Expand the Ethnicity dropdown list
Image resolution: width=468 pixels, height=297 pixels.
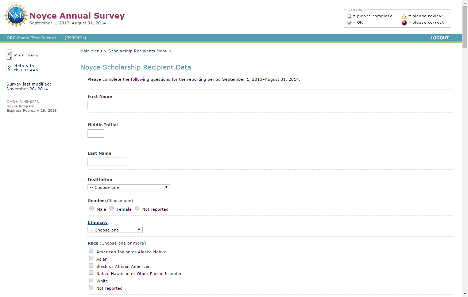coord(115,230)
